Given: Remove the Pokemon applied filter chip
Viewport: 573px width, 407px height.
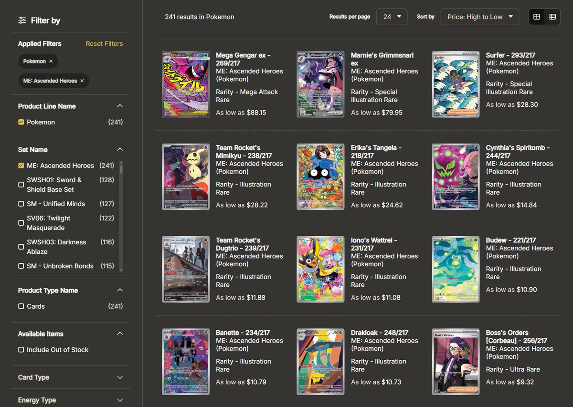Looking at the screenshot, I should [51, 61].
